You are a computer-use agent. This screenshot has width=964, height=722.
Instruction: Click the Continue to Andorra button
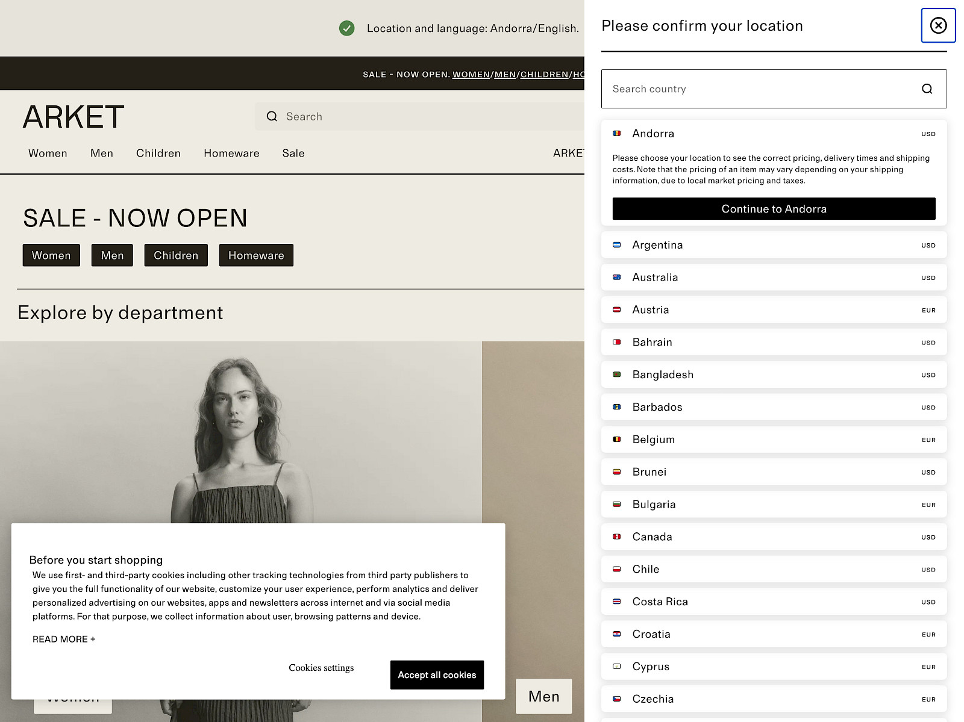tap(774, 209)
